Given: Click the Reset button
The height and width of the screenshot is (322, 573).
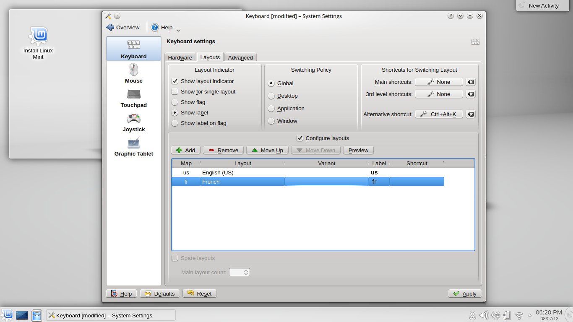Looking at the screenshot, I should [200, 294].
